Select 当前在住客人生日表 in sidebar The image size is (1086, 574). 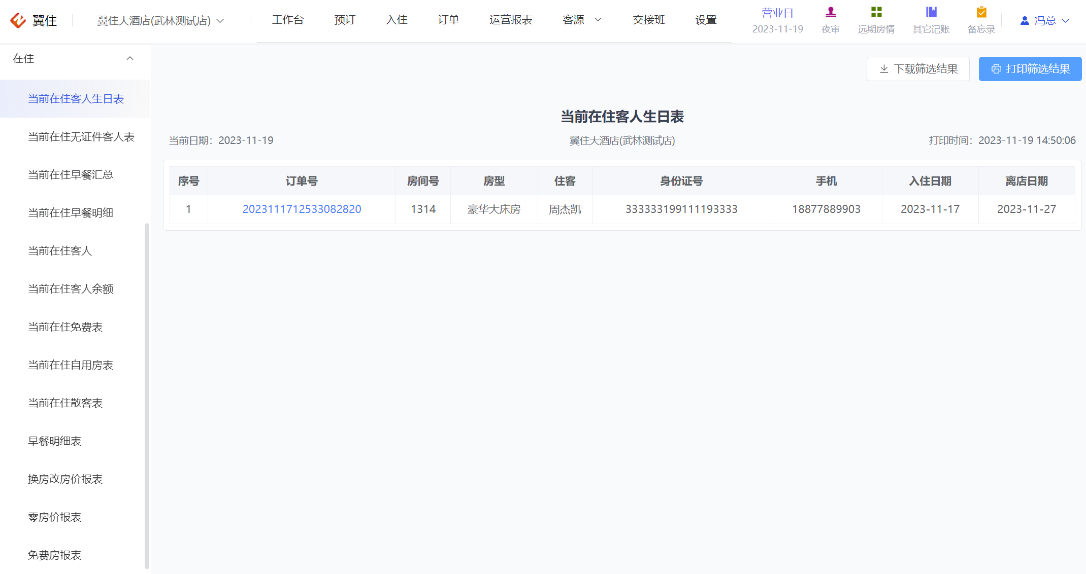coord(75,99)
